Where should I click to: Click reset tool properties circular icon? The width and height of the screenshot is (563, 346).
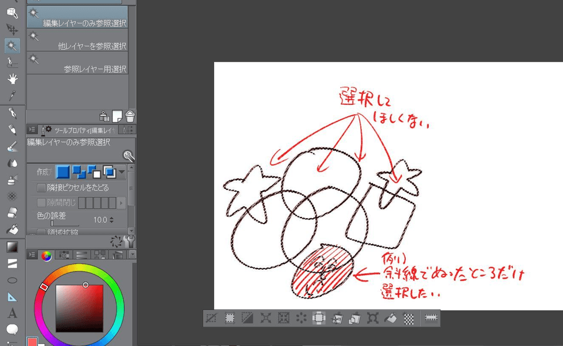pyautogui.click(x=116, y=242)
